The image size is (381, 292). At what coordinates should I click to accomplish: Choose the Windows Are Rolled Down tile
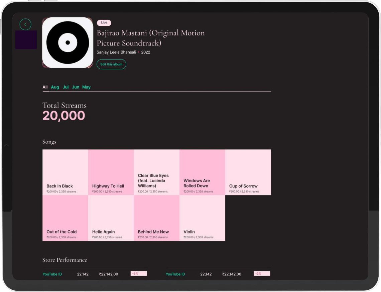pos(203,172)
